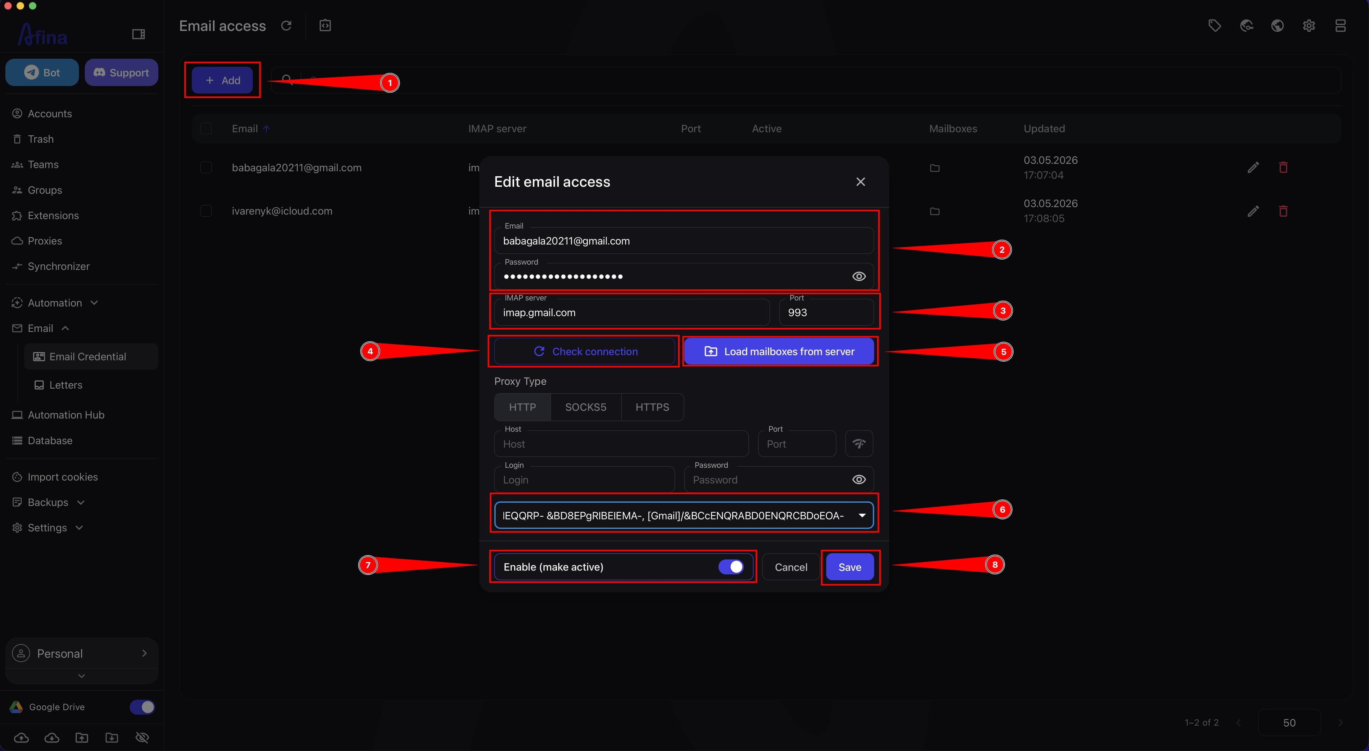Expand the chevron below the Personal profile
The height and width of the screenshot is (751, 1369).
tap(81, 675)
